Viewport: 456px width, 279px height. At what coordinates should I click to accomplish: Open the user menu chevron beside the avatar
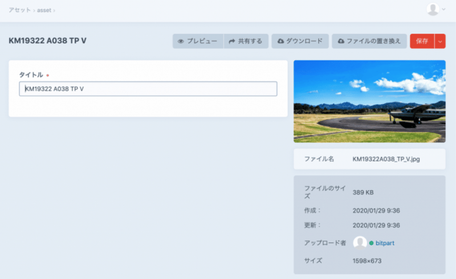pos(443,10)
